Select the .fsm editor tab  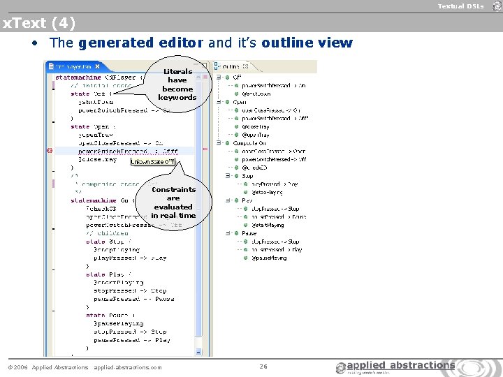click(75, 66)
